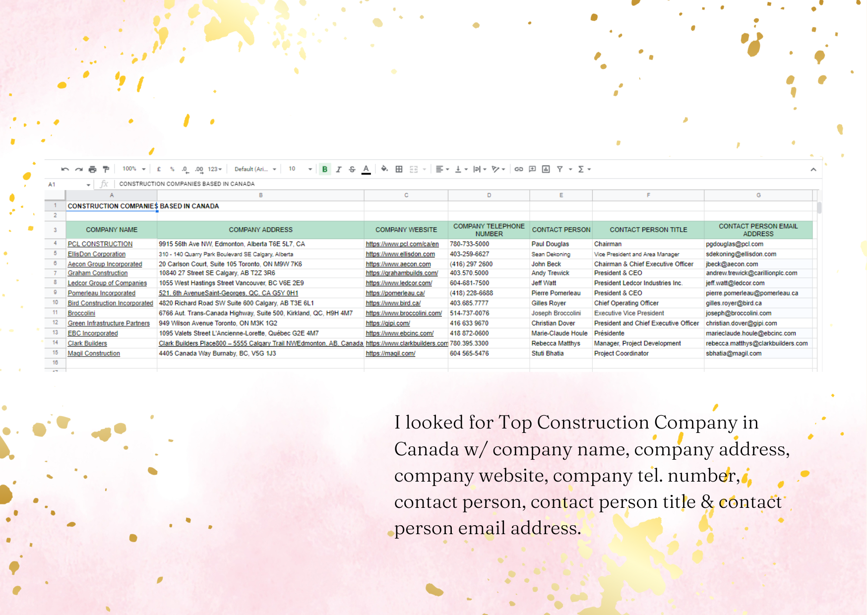This screenshot has width=867, height=615.
Task: Open text rotation dropdown
Action: (498, 169)
